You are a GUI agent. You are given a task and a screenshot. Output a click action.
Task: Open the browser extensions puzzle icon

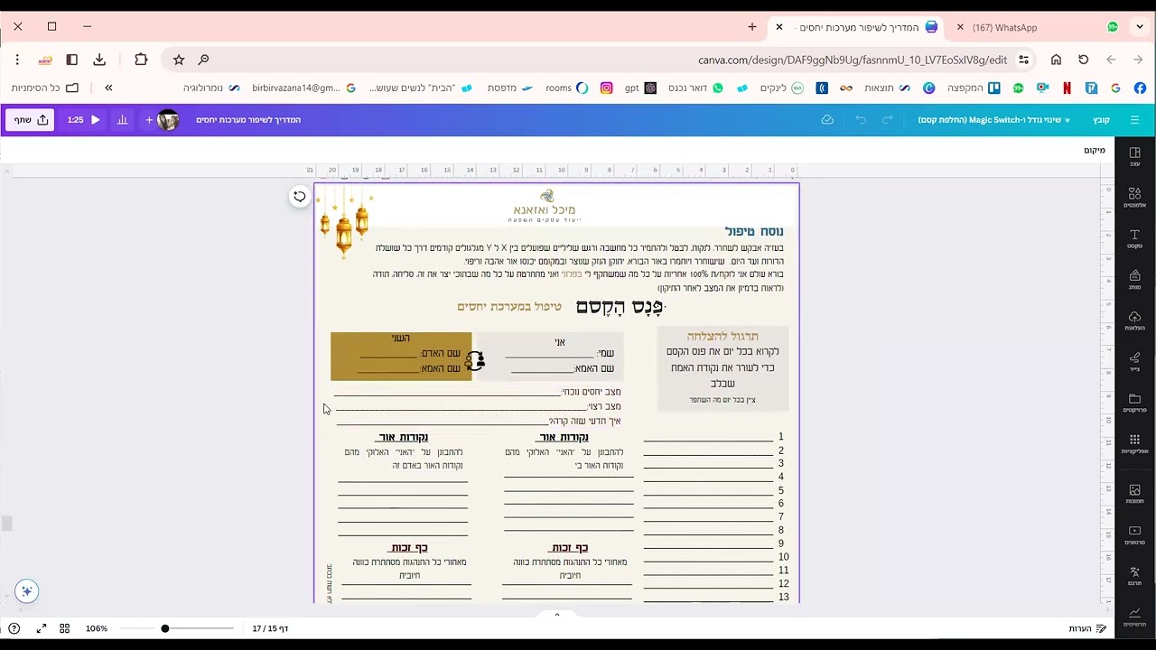coord(141,60)
